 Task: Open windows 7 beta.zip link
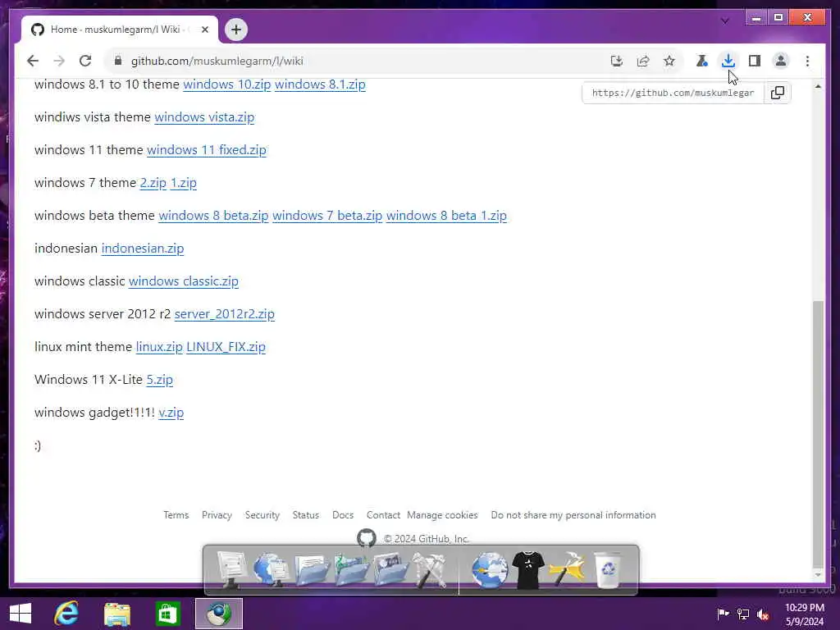click(x=326, y=216)
